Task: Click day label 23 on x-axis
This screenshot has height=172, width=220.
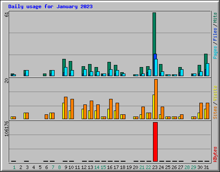Action: pos(155,167)
